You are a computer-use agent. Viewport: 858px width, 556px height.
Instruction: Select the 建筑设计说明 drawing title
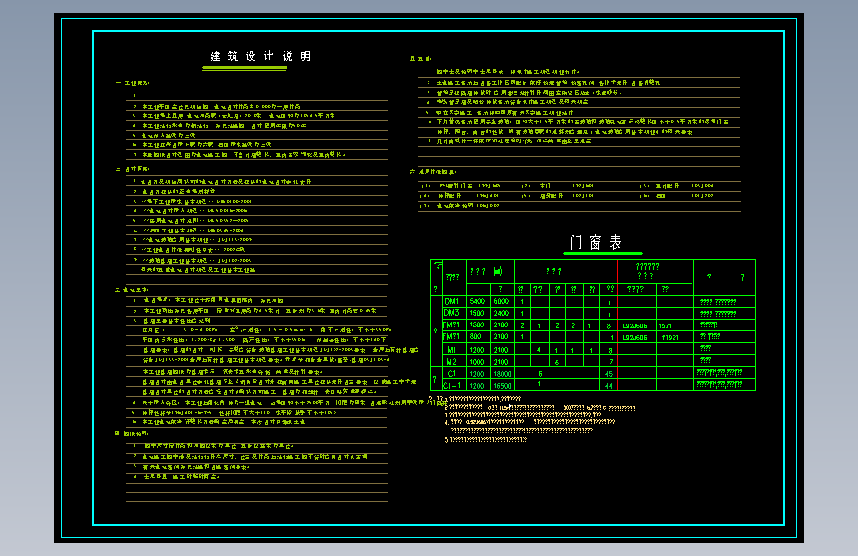(x=260, y=56)
